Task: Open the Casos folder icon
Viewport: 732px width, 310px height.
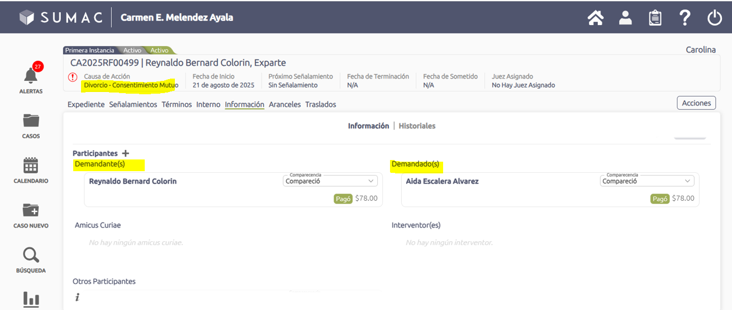Action: pyautogui.click(x=31, y=121)
